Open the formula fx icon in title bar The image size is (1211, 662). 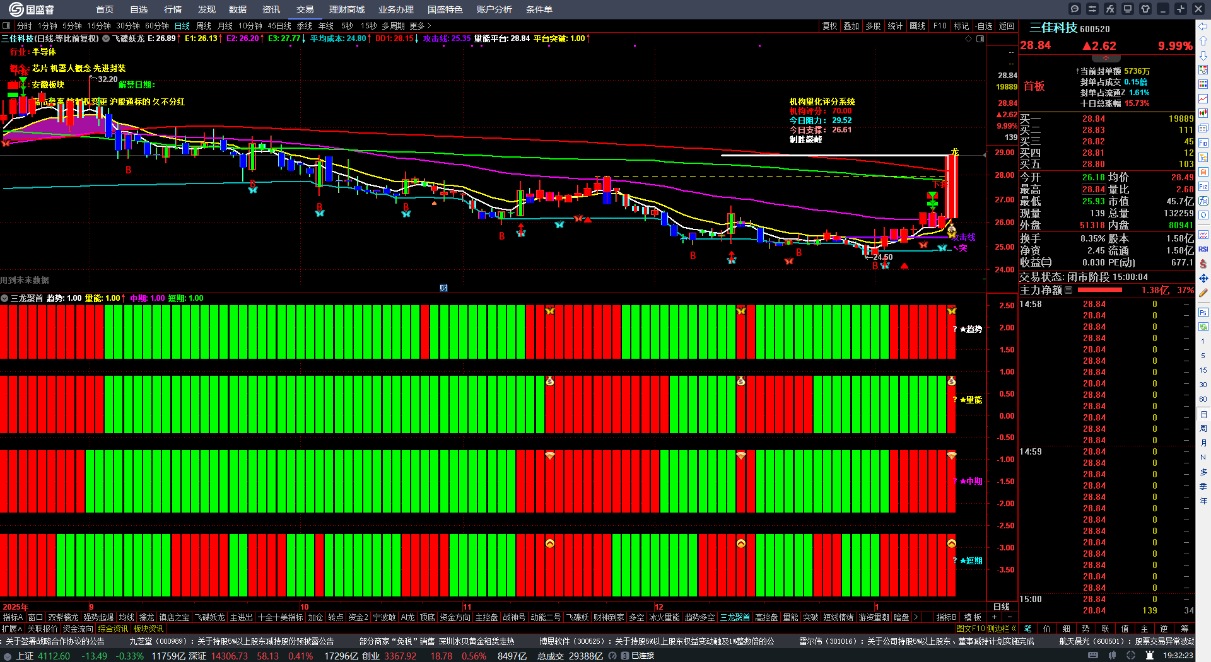point(1110,9)
